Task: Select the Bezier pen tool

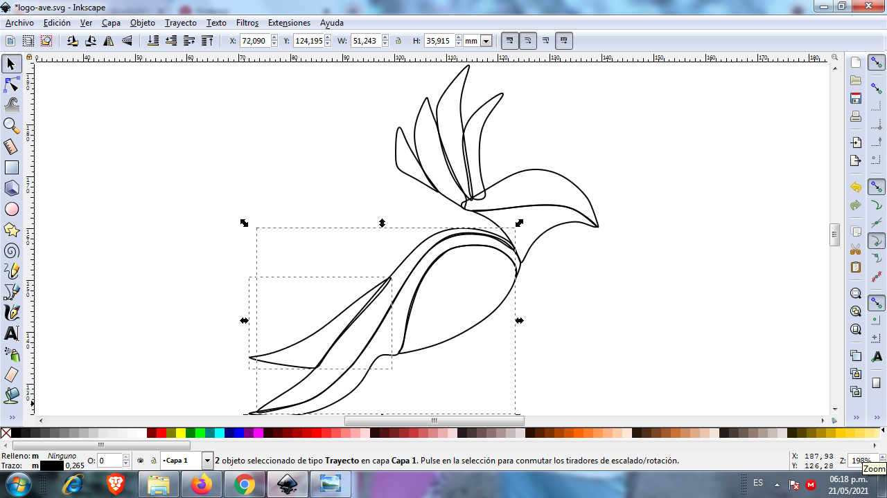Action: coord(11,292)
